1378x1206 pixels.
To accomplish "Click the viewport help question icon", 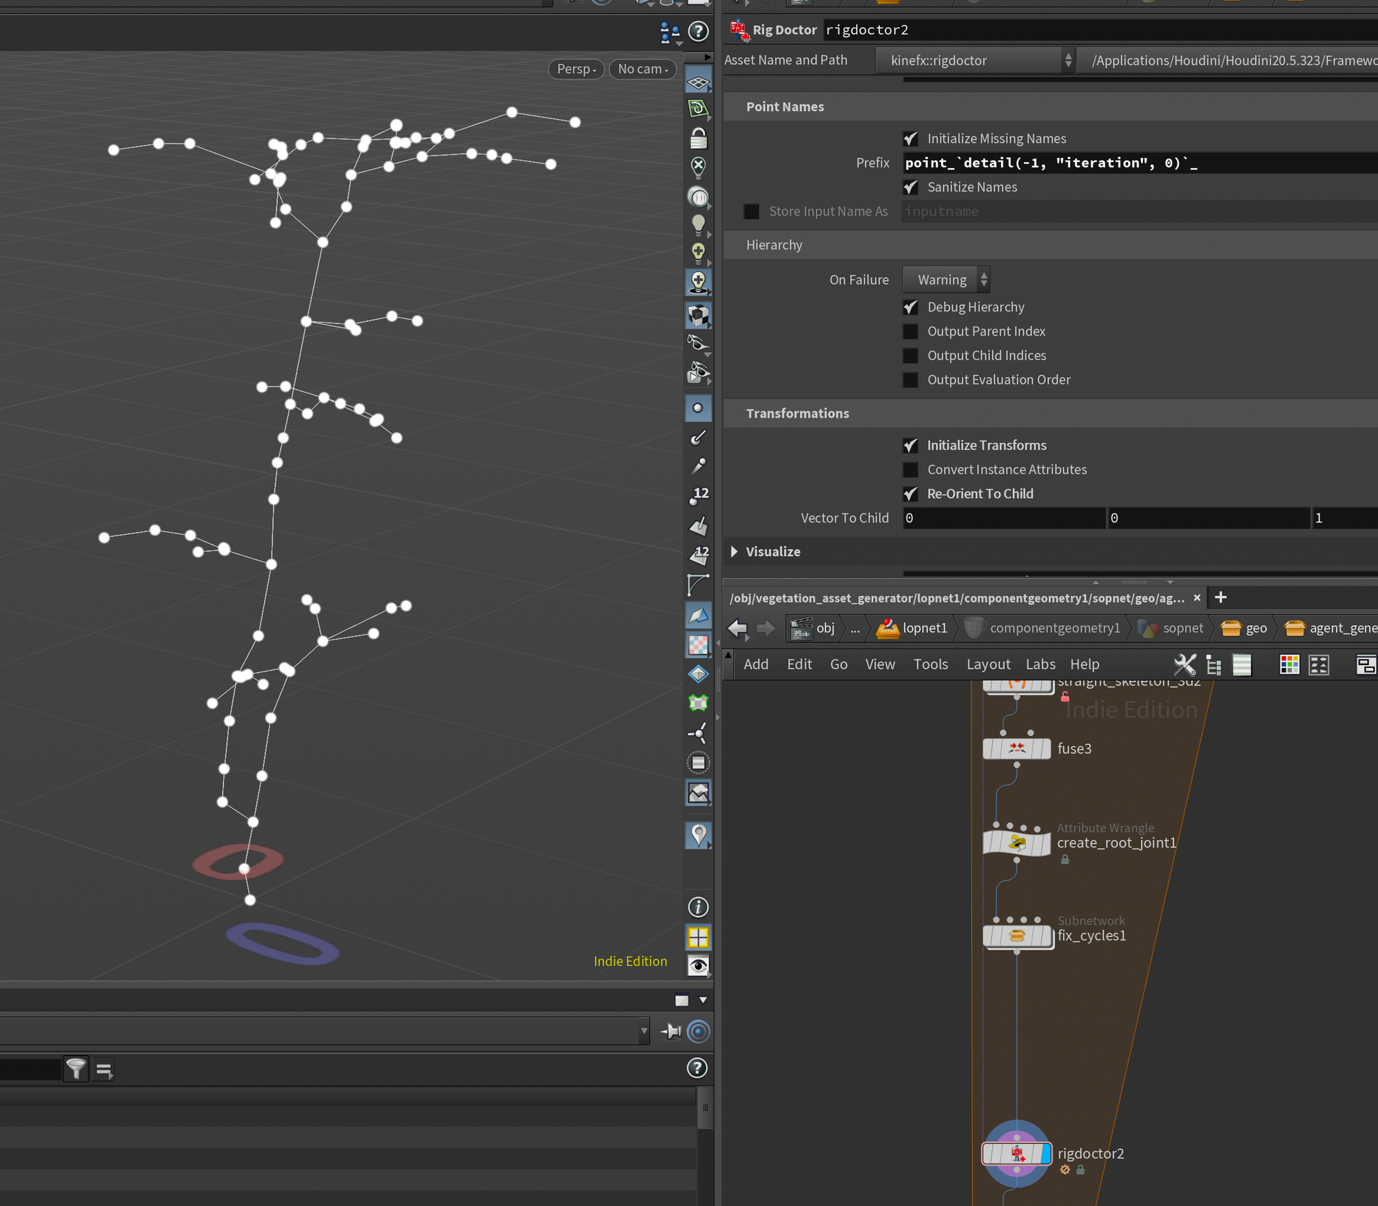I will [x=698, y=31].
